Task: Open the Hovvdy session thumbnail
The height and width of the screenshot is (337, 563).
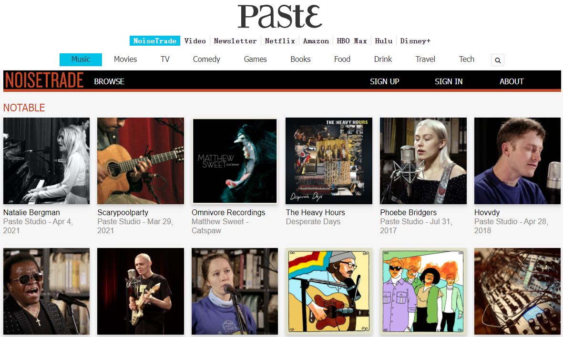Action: point(517,161)
